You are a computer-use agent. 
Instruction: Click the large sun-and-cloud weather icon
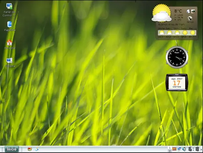coord(162,13)
